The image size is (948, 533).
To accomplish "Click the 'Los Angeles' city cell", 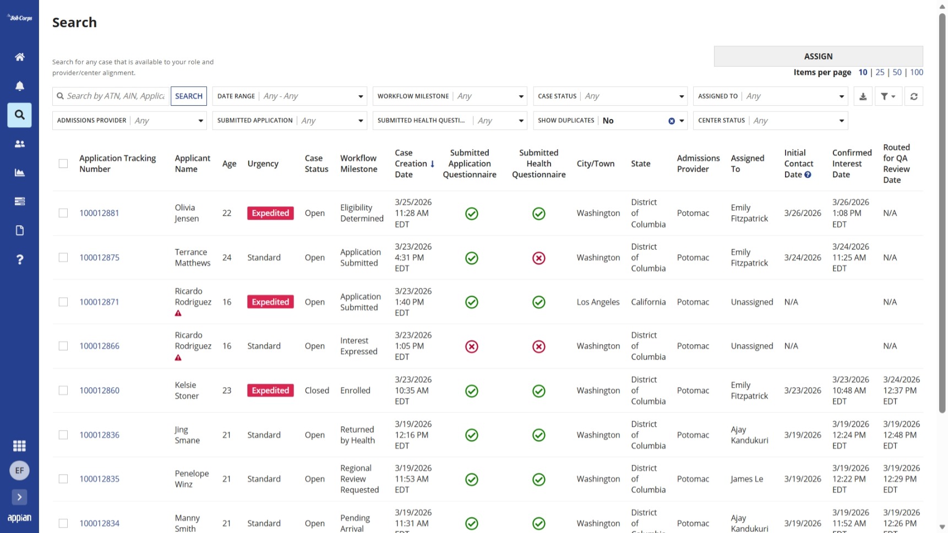I will 598,302.
